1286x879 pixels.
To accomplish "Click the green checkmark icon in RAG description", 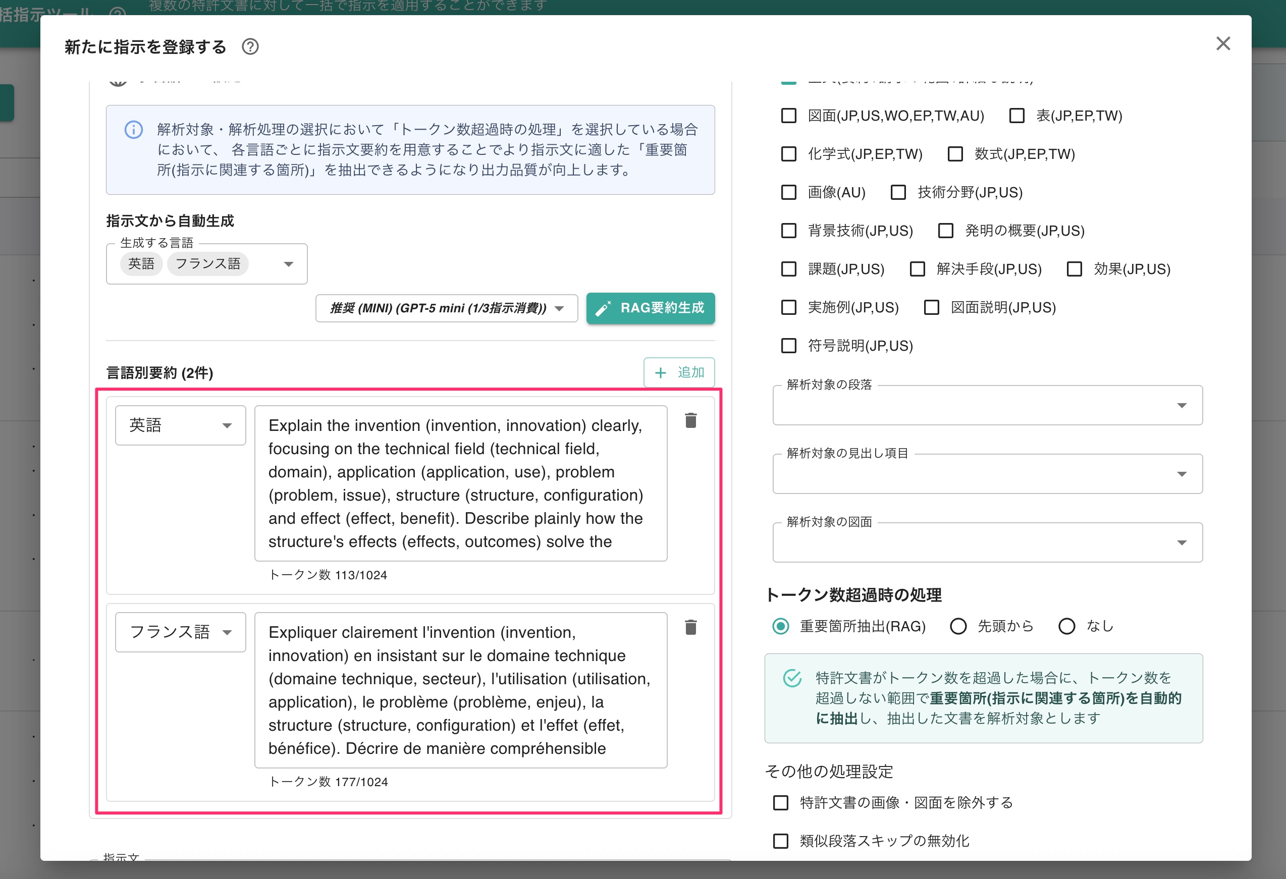I will pyautogui.click(x=792, y=678).
